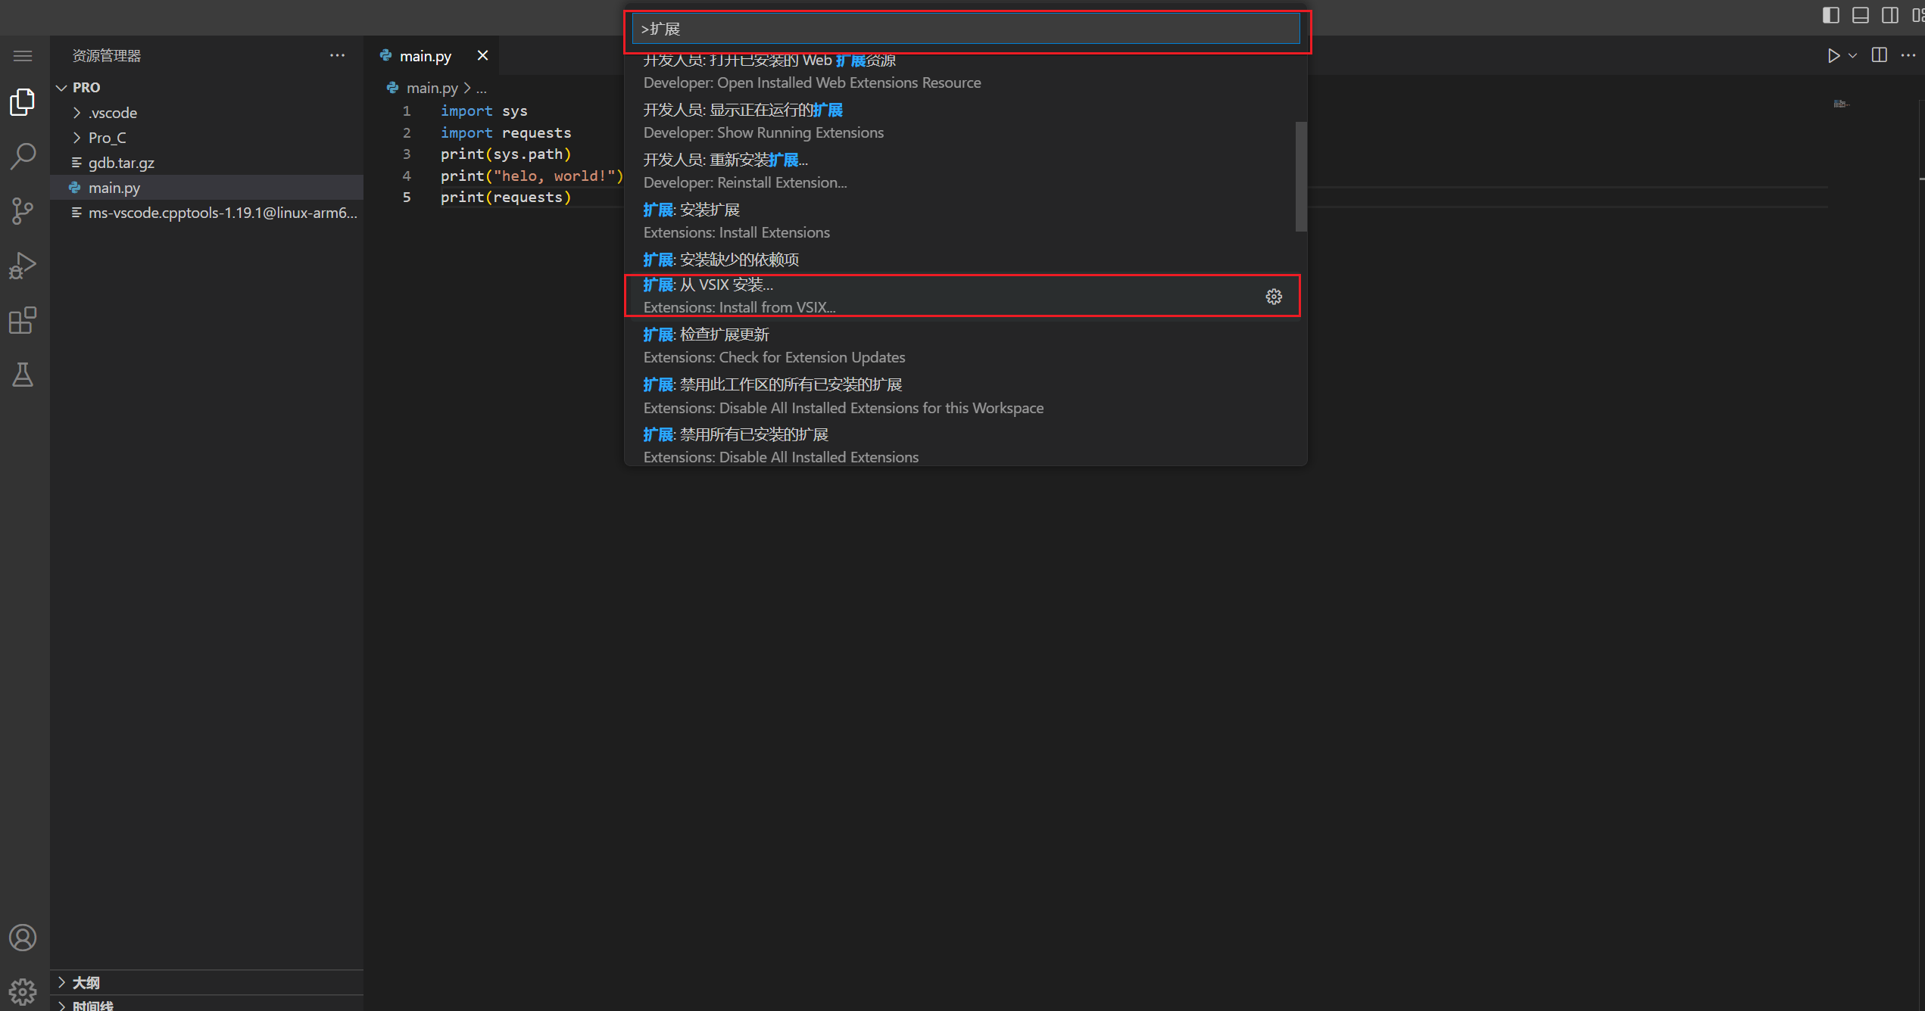Image resolution: width=1925 pixels, height=1011 pixels.
Task: Click the editor minimap preview
Action: [1841, 104]
